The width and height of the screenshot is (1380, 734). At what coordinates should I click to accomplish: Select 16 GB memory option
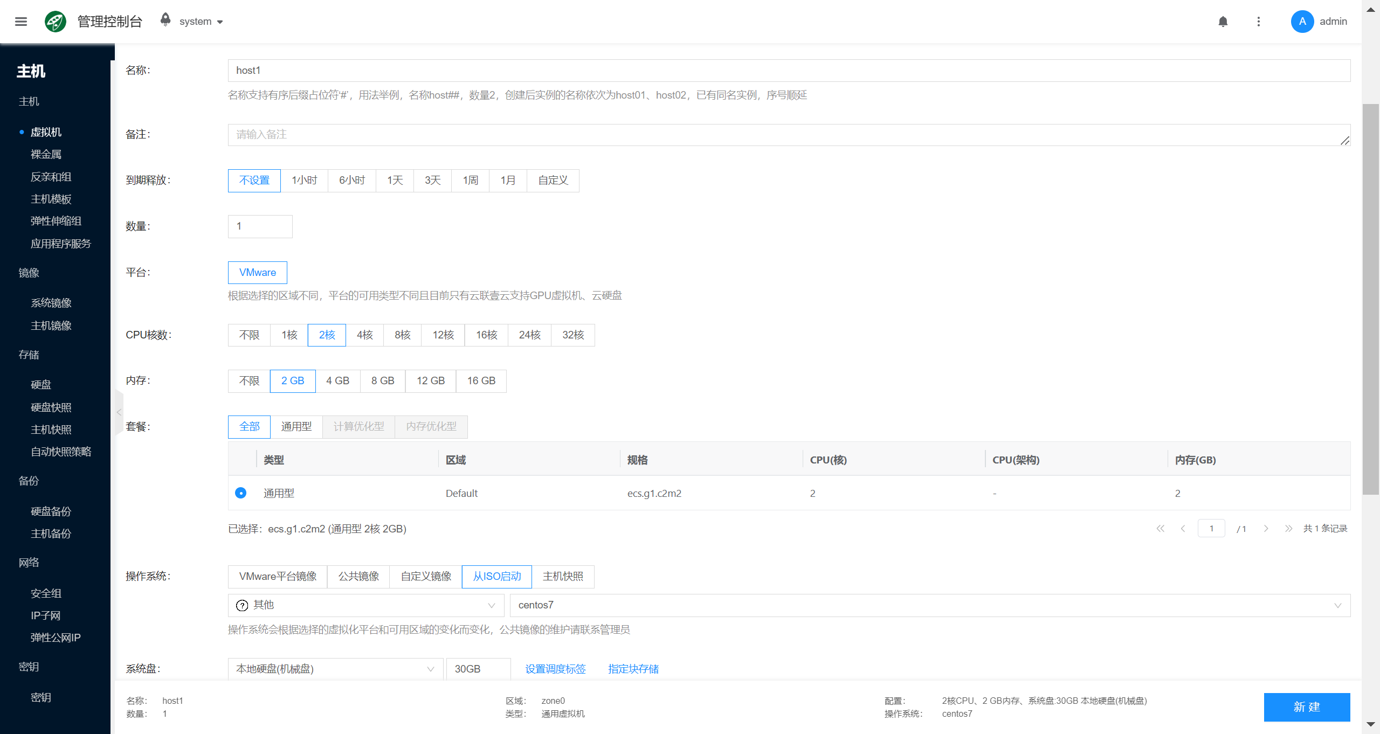point(481,381)
